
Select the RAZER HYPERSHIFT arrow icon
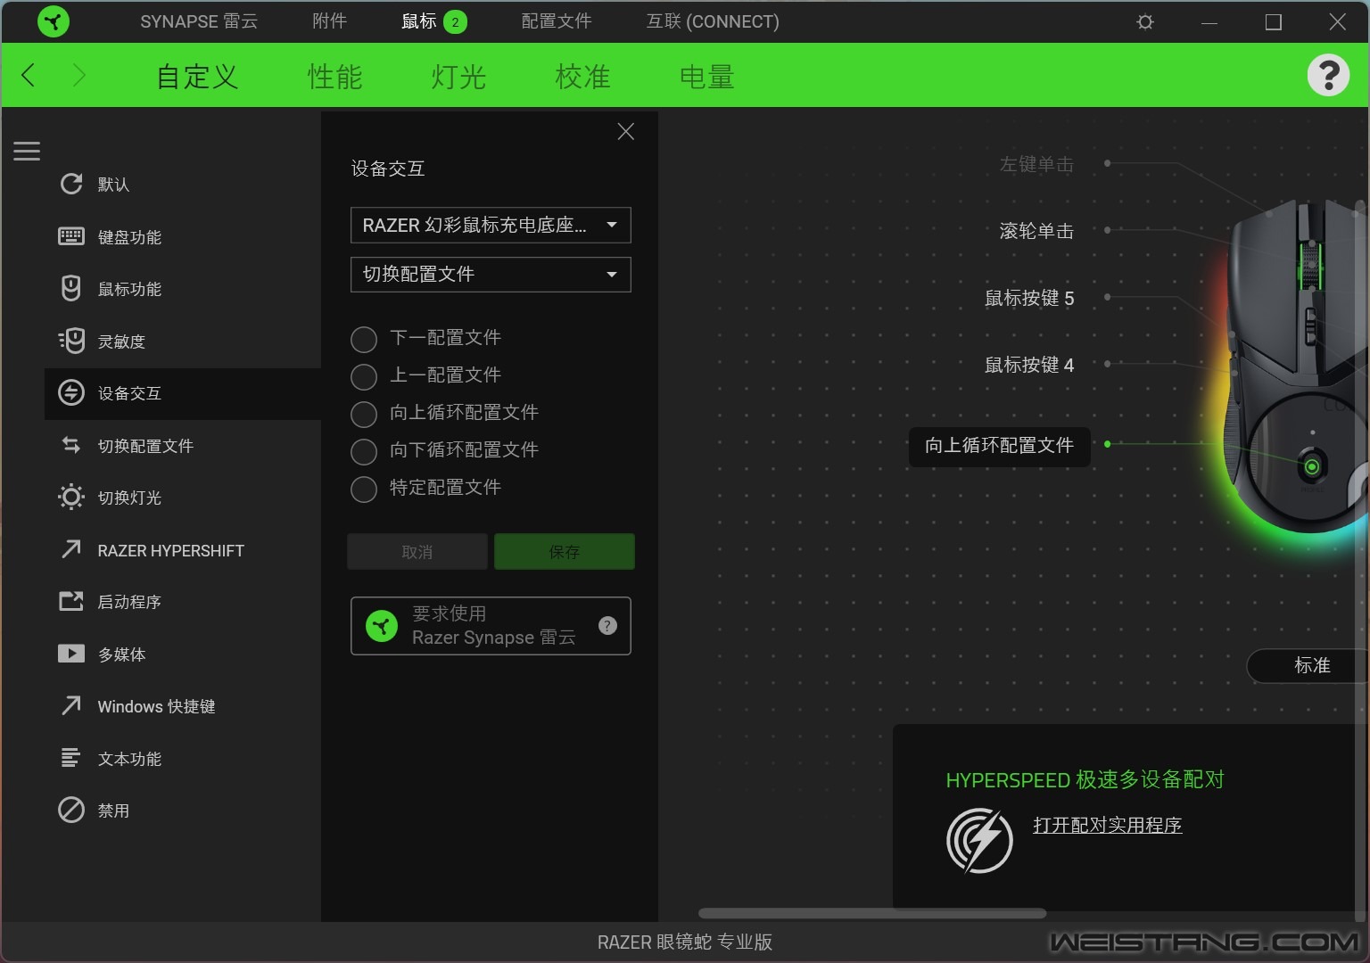click(x=71, y=549)
